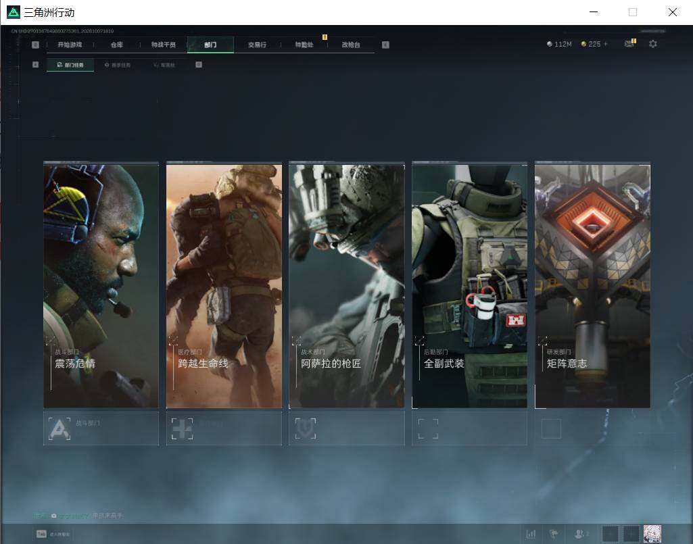This screenshot has width=693, height=544.
Task: Add currency with the plus icon beside 225
Action: [x=606, y=44]
